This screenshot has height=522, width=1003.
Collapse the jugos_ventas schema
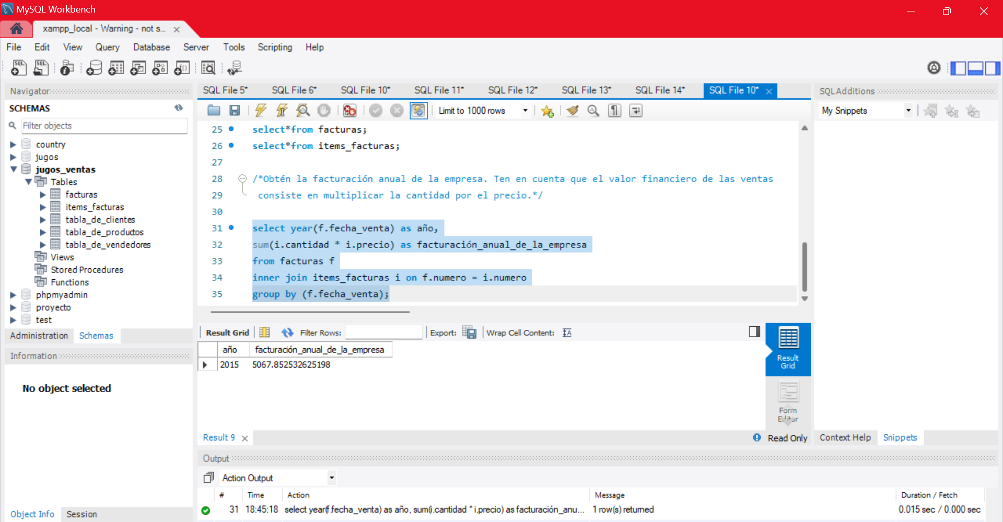(x=14, y=169)
